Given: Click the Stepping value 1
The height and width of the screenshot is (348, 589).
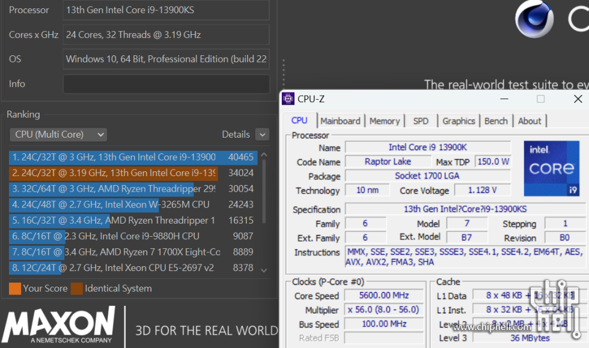Looking at the screenshot, I should [564, 223].
